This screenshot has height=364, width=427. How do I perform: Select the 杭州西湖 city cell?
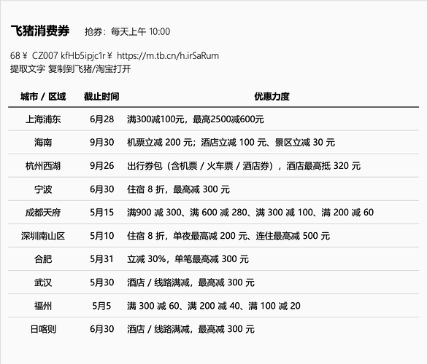click(x=43, y=166)
